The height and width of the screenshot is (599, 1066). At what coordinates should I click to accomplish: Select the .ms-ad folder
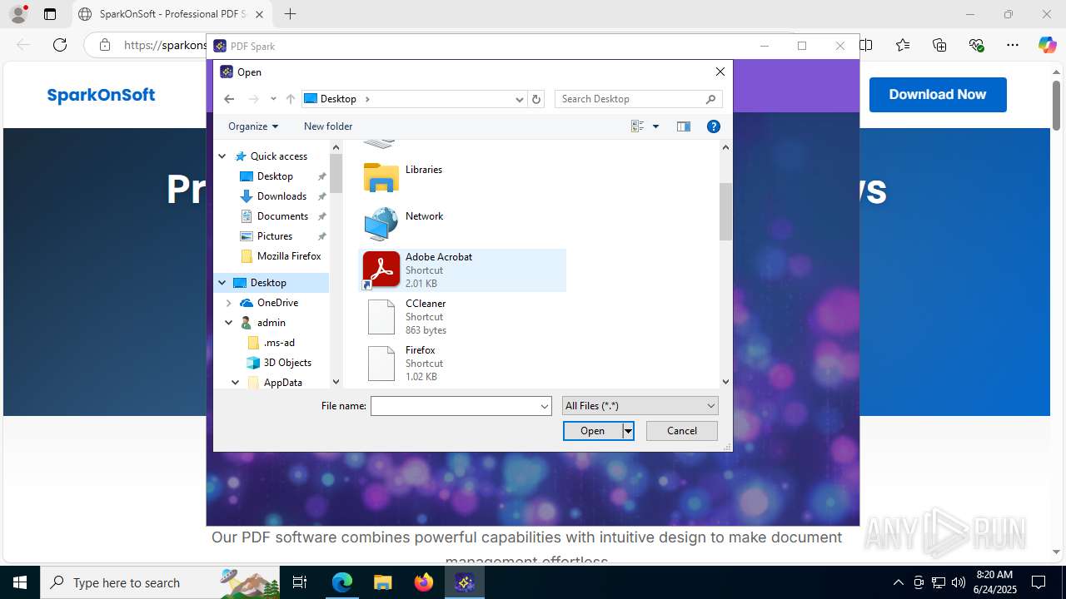[x=279, y=343]
